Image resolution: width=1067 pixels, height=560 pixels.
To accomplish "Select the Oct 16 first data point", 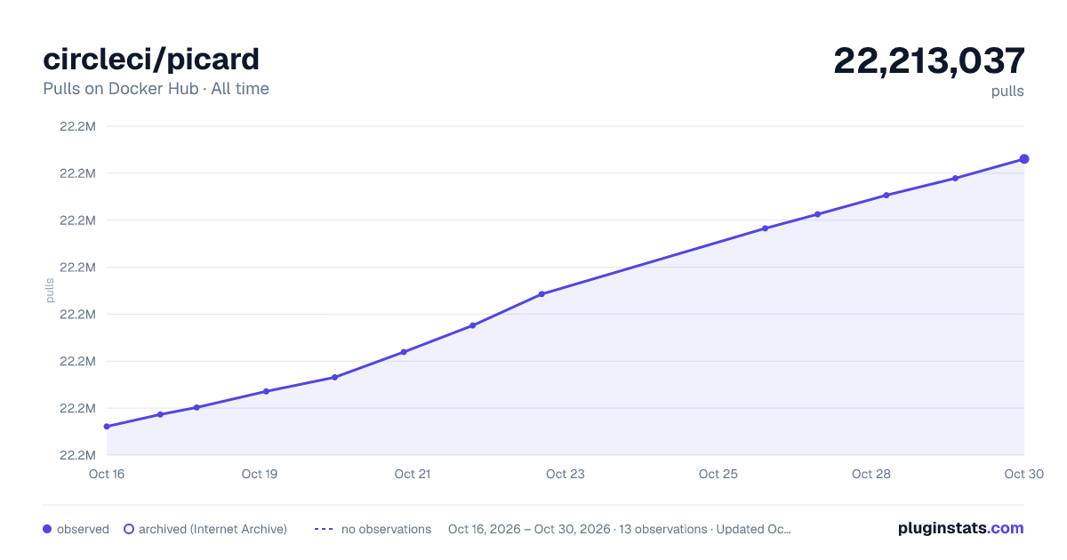I will [107, 427].
